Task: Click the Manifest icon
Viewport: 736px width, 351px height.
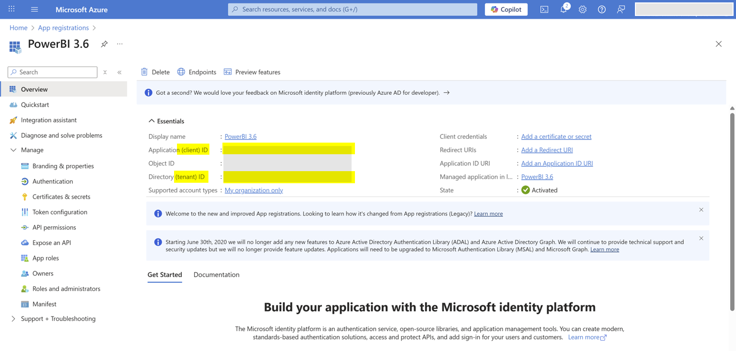Action: pos(25,304)
